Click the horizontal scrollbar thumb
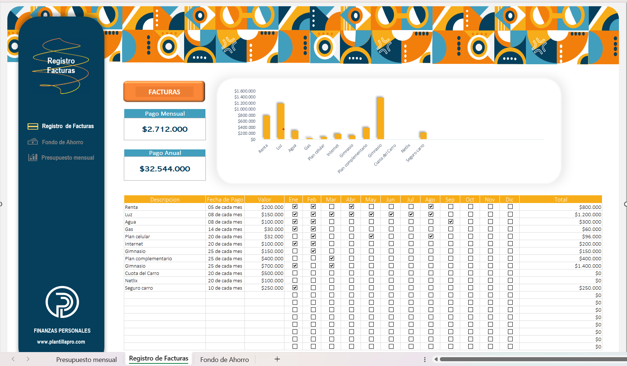 [533, 359]
